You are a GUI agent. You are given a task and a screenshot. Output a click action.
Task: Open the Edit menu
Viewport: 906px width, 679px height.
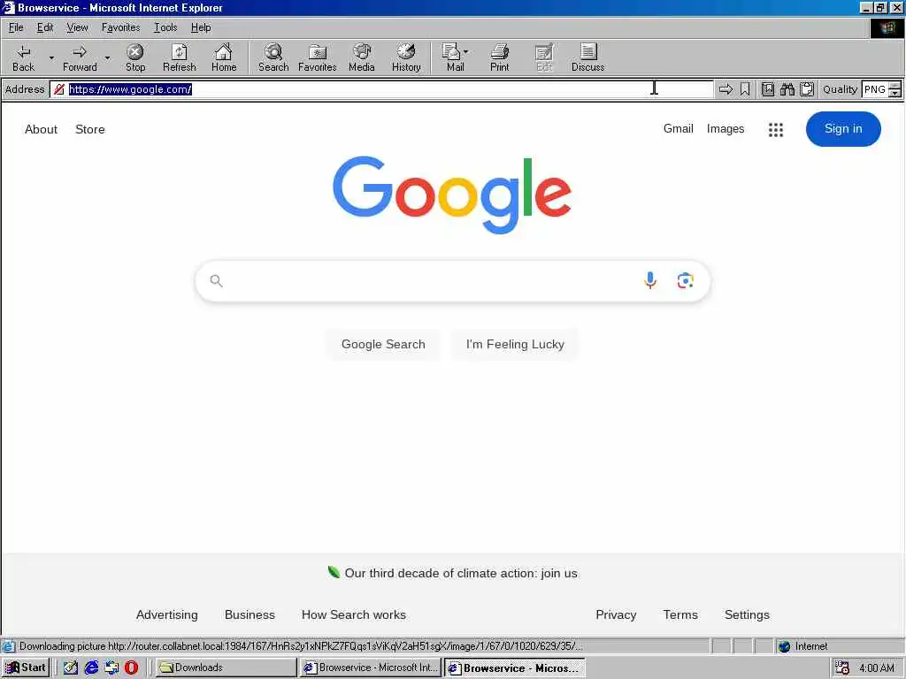coord(45,27)
